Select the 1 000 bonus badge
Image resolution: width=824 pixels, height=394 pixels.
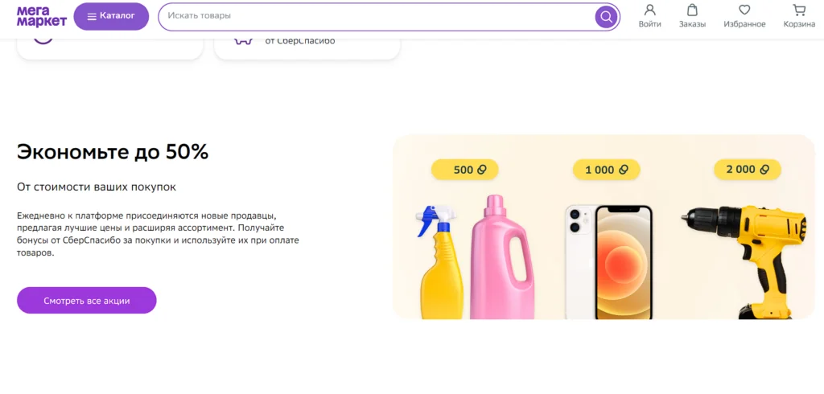[x=606, y=170]
